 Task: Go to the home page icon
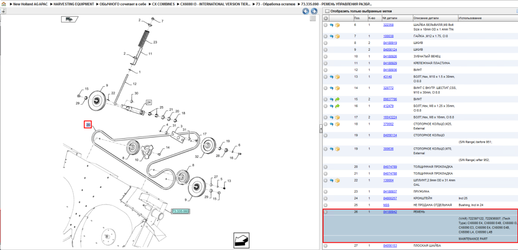pos(4,4)
